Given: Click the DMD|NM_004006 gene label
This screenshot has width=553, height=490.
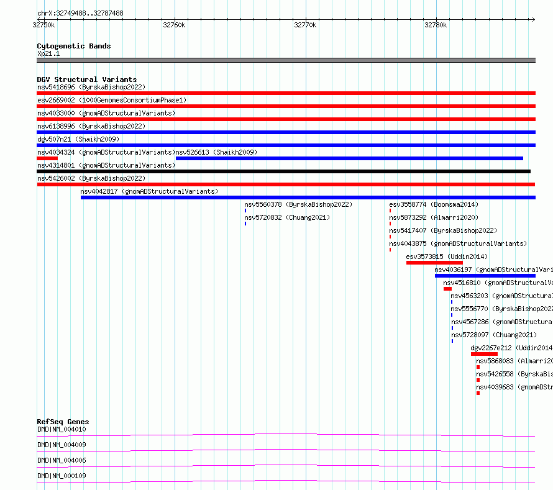Looking at the screenshot, I should click(62, 460).
